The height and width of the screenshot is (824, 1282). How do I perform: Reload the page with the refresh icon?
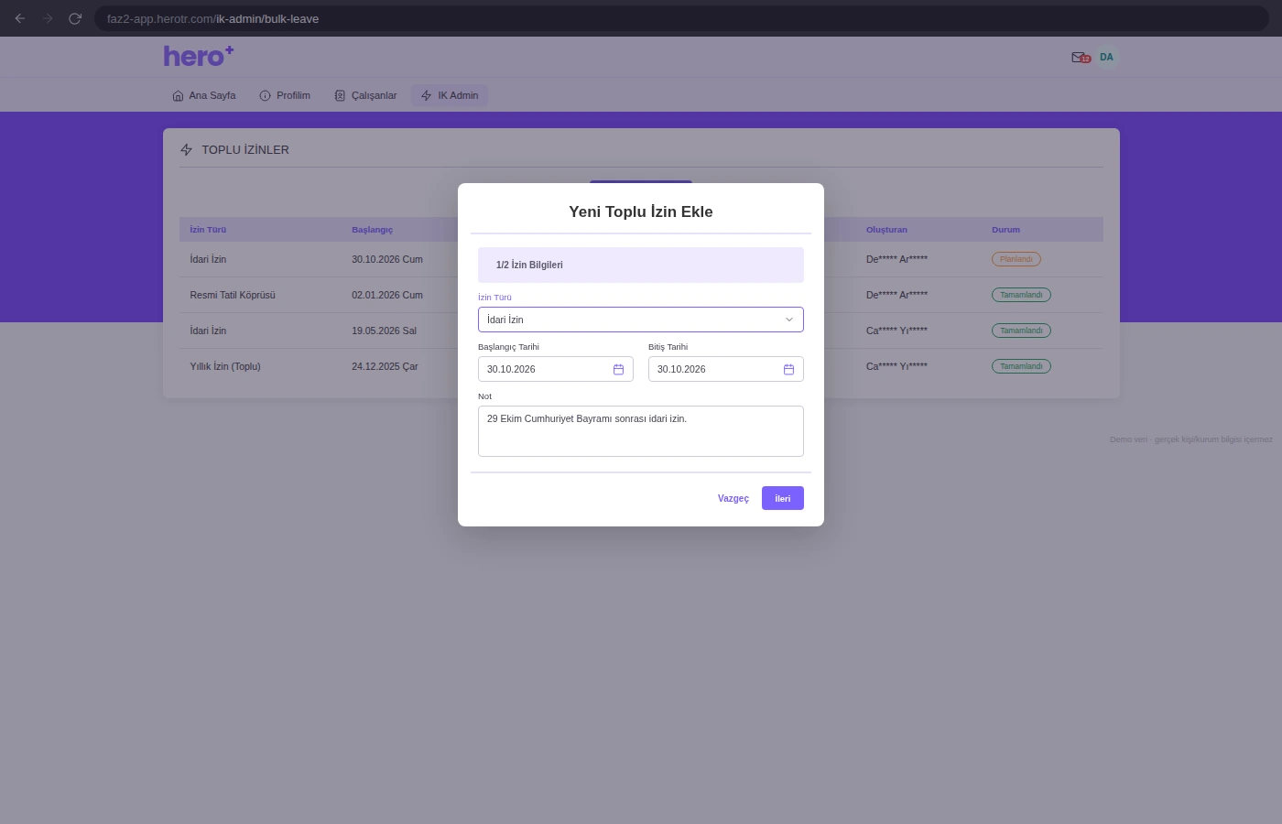click(75, 18)
